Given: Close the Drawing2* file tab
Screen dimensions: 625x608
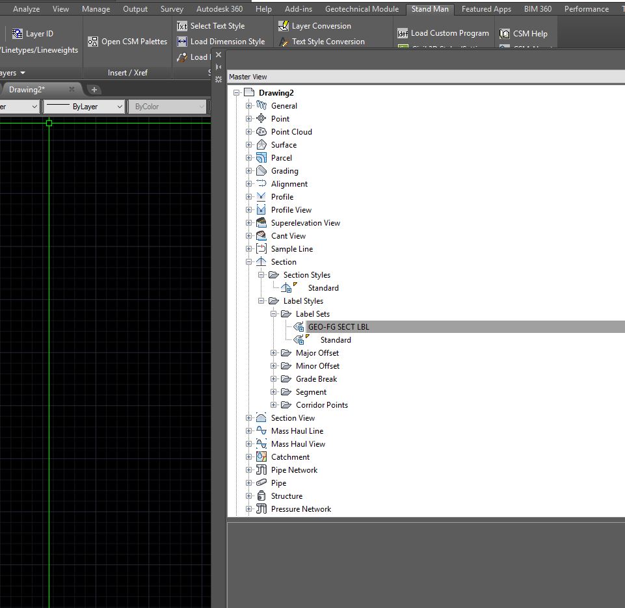Looking at the screenshot, I should 72,89.
